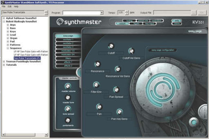Adjust the Resonance Vel Sens knob
This screenshot has height=139, width=209.
pyautogui.click(x=118, y=69)
